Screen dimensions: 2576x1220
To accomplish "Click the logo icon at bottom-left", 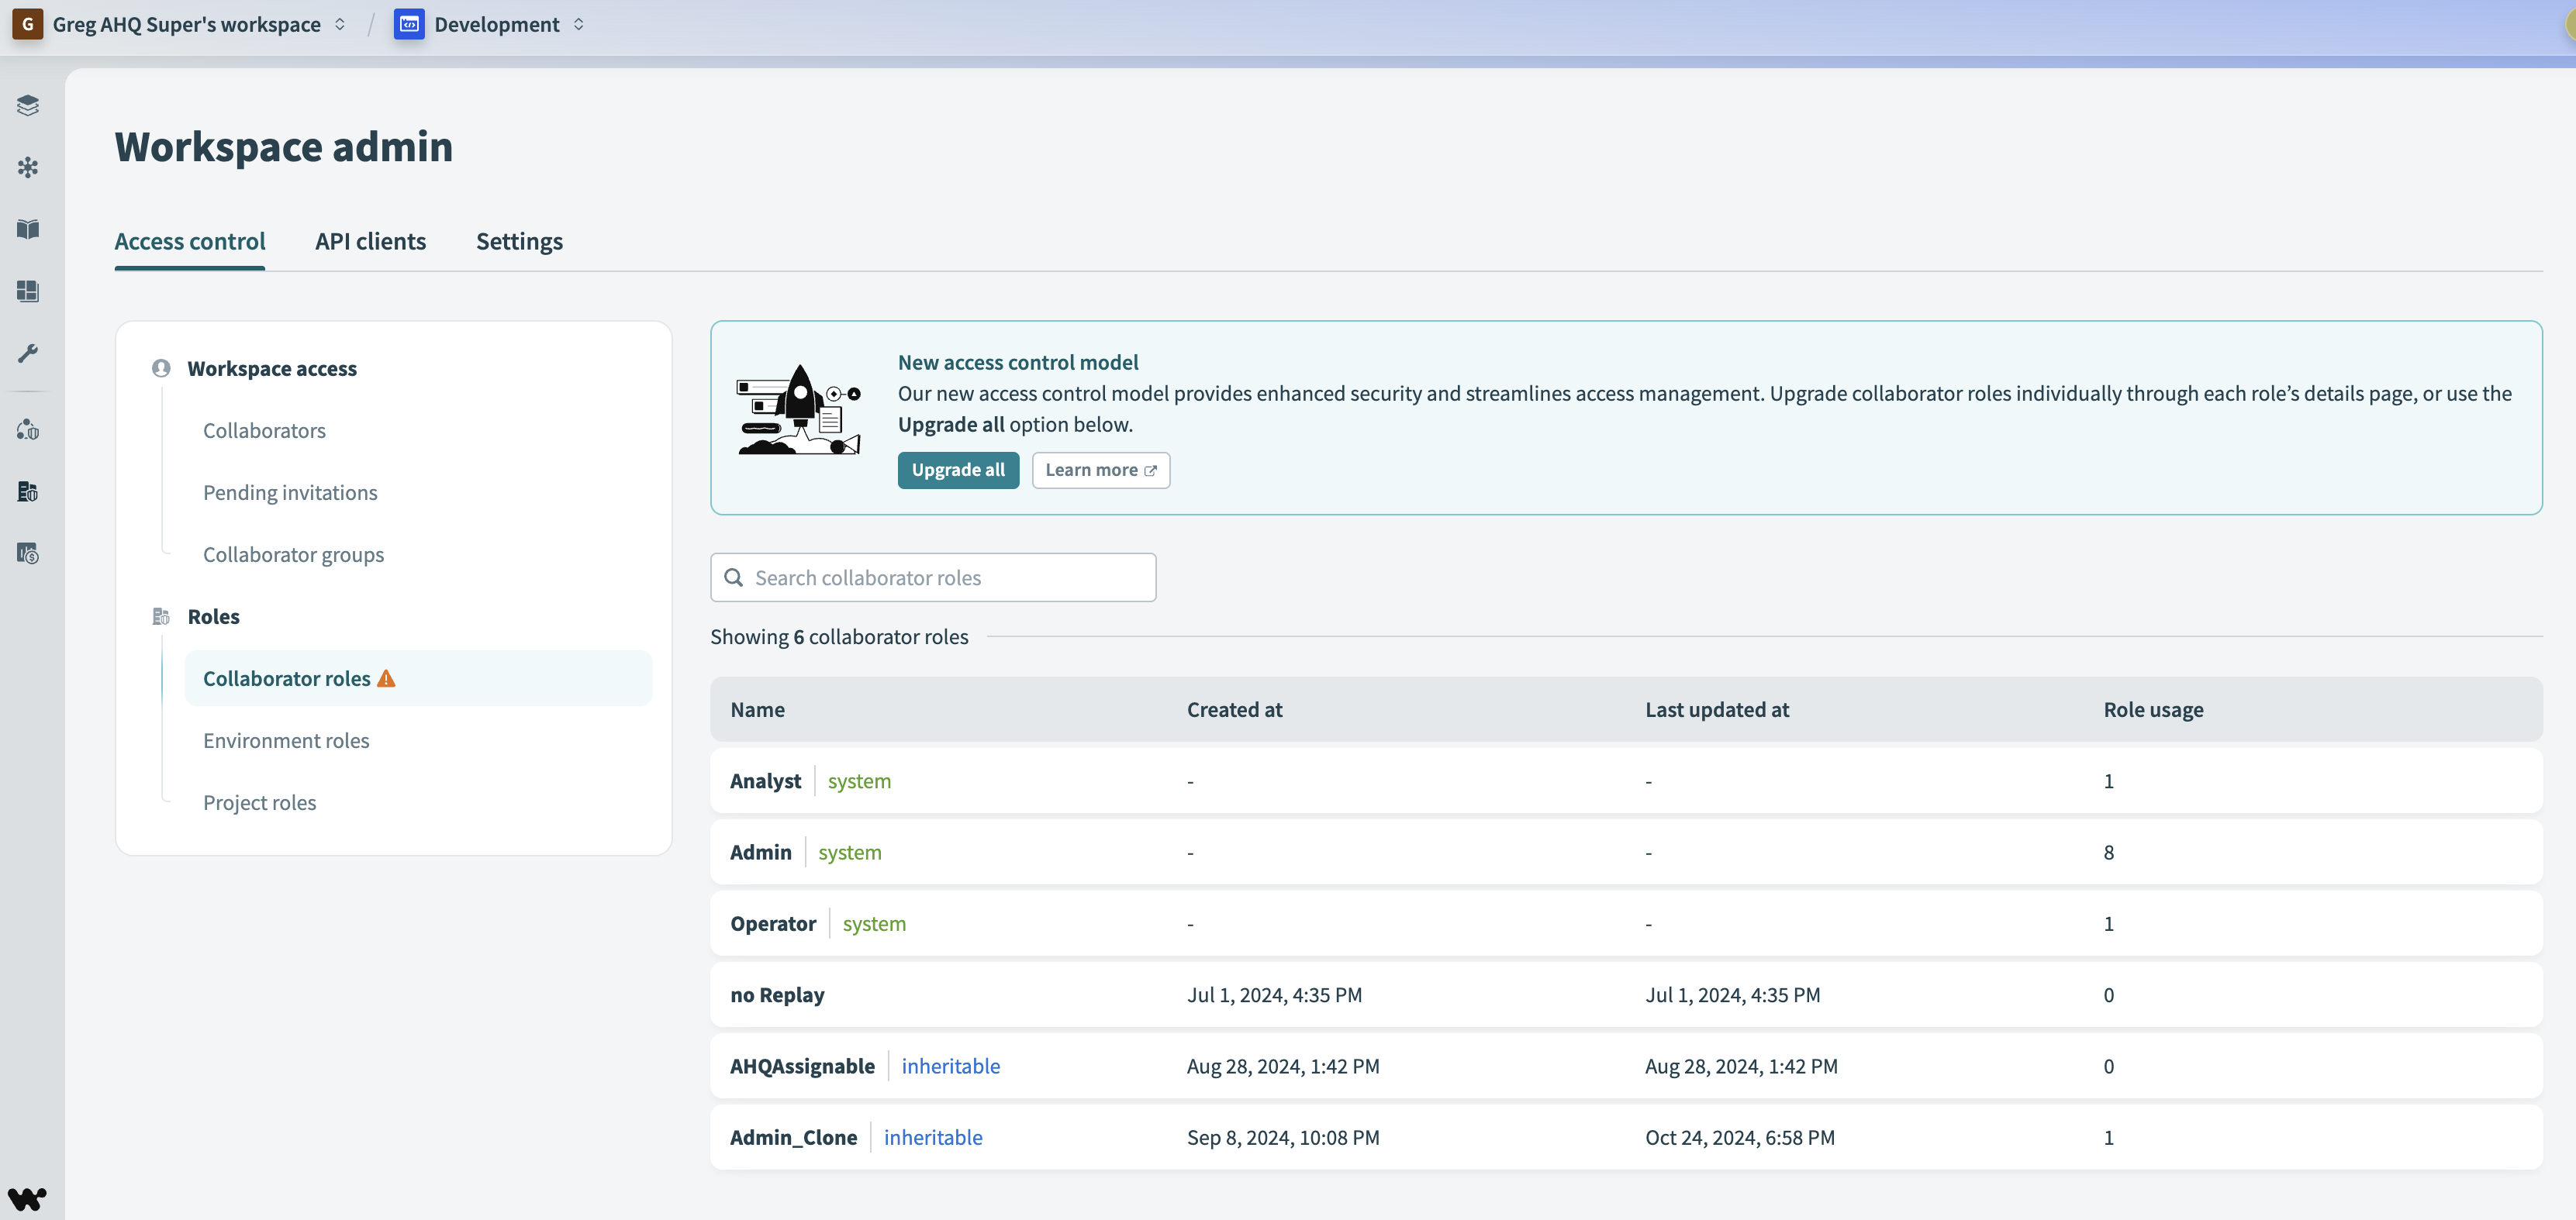I will [27, 1198].
